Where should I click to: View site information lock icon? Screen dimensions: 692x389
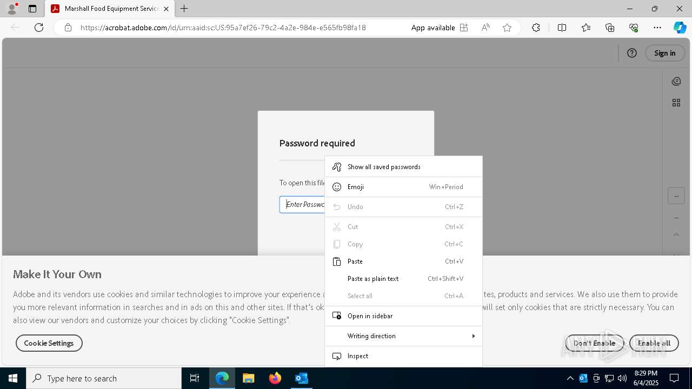[x=68, y=28]
